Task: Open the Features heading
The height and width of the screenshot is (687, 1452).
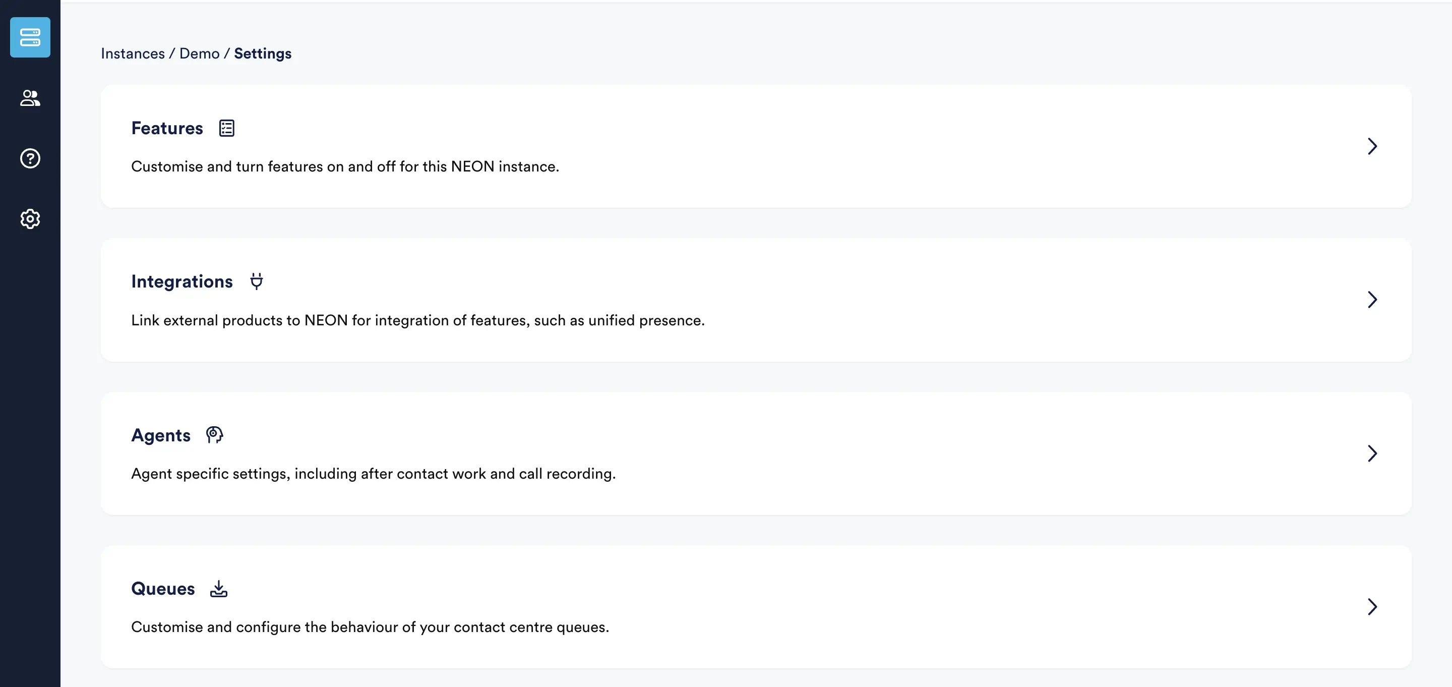Action: tap(167, 128)
